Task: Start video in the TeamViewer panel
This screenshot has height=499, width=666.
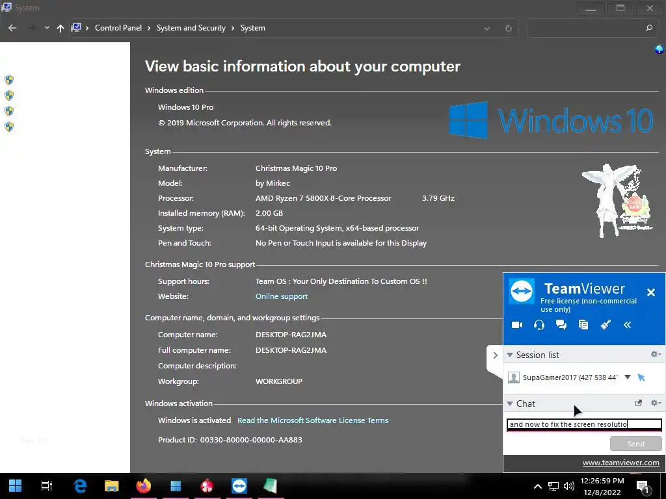Action: 517,325
